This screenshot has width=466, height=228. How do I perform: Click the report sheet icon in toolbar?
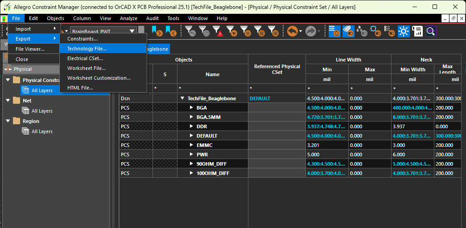(x=417, y=31)
